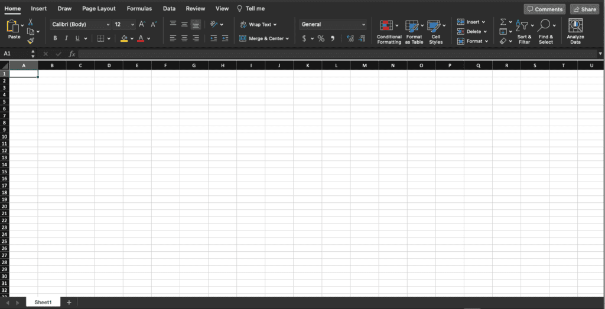Click the Copy icon
This screenshot has width=605, height=309.
(31, 32)
